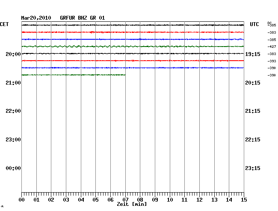Click minute tick label "08"
The image size is (278, 211).
click(140, 200)
